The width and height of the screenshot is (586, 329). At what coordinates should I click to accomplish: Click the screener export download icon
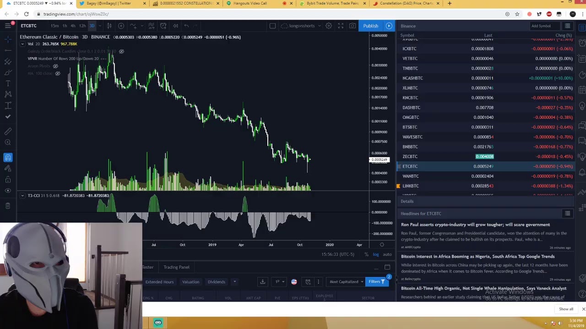click(263, 281)
